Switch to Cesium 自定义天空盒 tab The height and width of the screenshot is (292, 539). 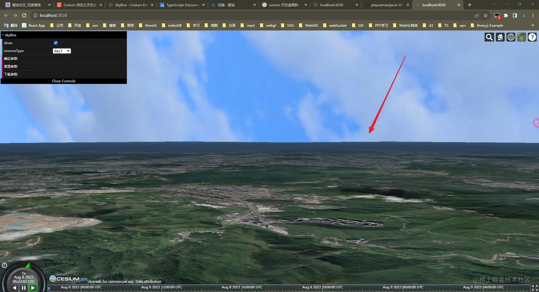79,5
